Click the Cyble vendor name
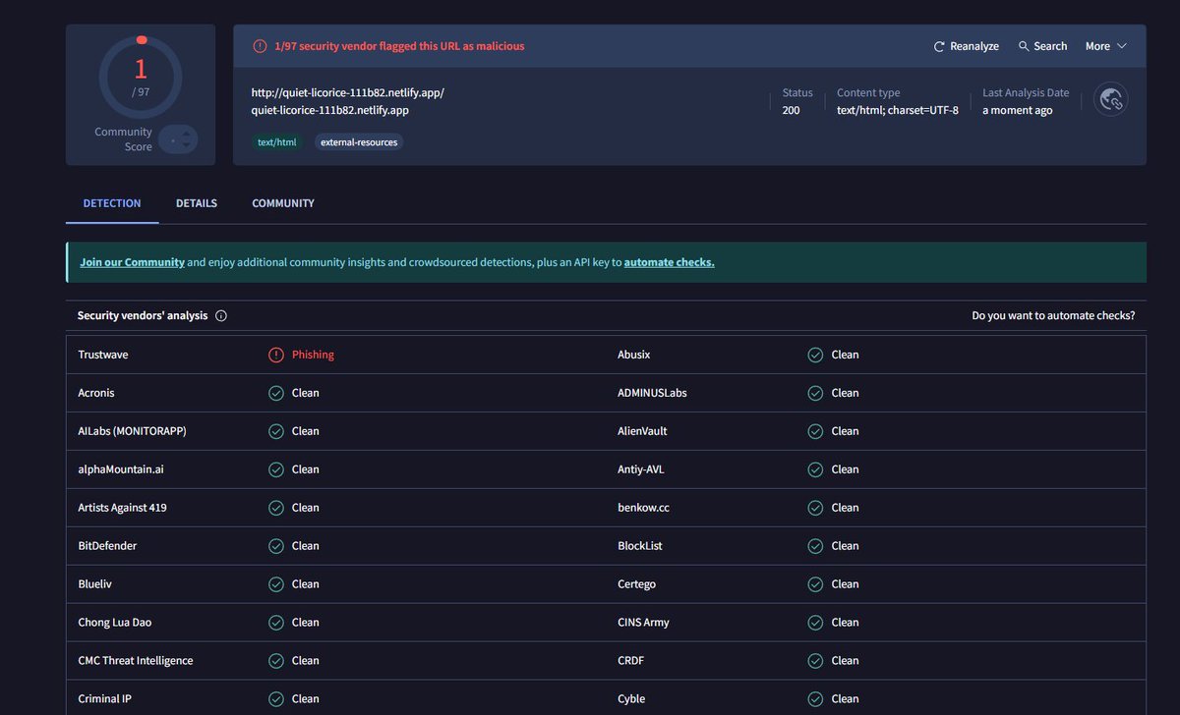Viewport: 1180px width, 715px height. [631, 699]
